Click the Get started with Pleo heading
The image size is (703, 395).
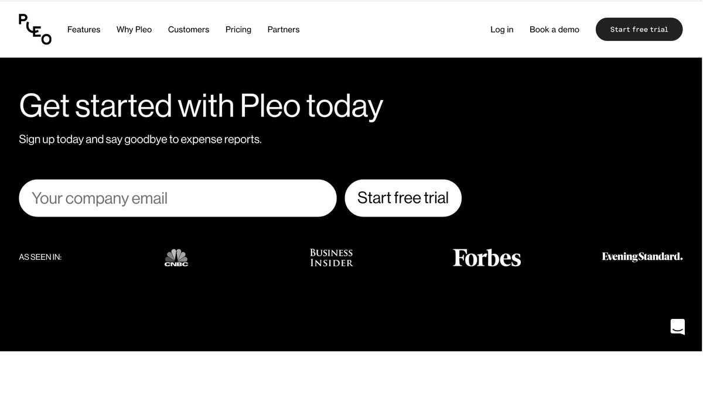201,106
